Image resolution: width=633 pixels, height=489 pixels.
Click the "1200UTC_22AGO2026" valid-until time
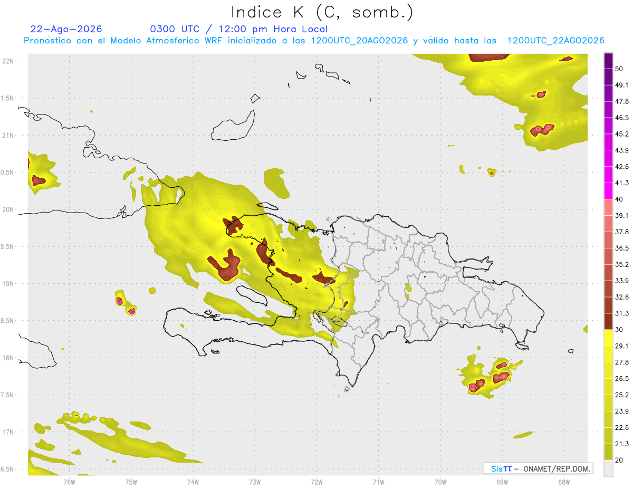click(555, 41)
